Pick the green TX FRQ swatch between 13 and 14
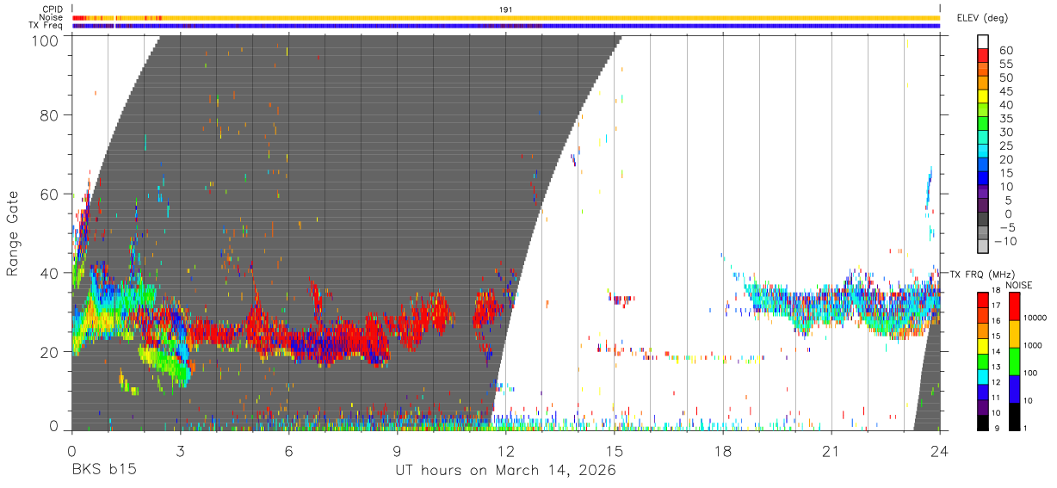 [983, 361]
